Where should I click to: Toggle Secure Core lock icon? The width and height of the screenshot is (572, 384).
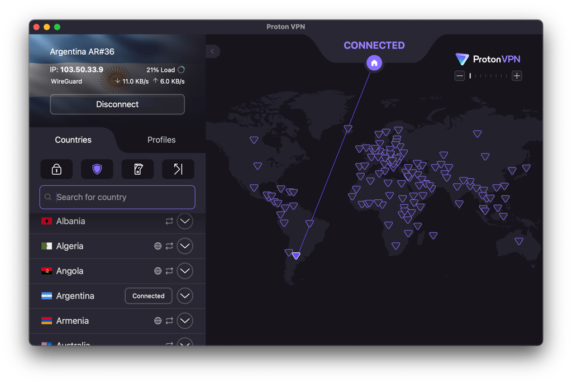point(56,169)
